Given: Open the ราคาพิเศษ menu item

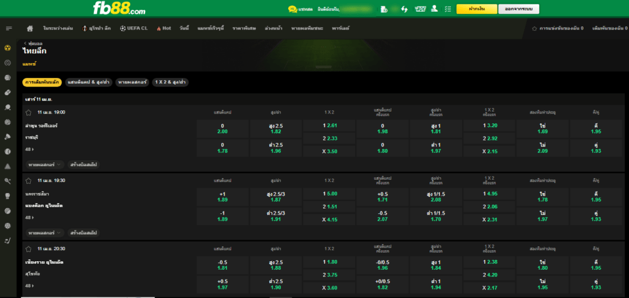Looking at the screenshot, I should coord(244,28).
